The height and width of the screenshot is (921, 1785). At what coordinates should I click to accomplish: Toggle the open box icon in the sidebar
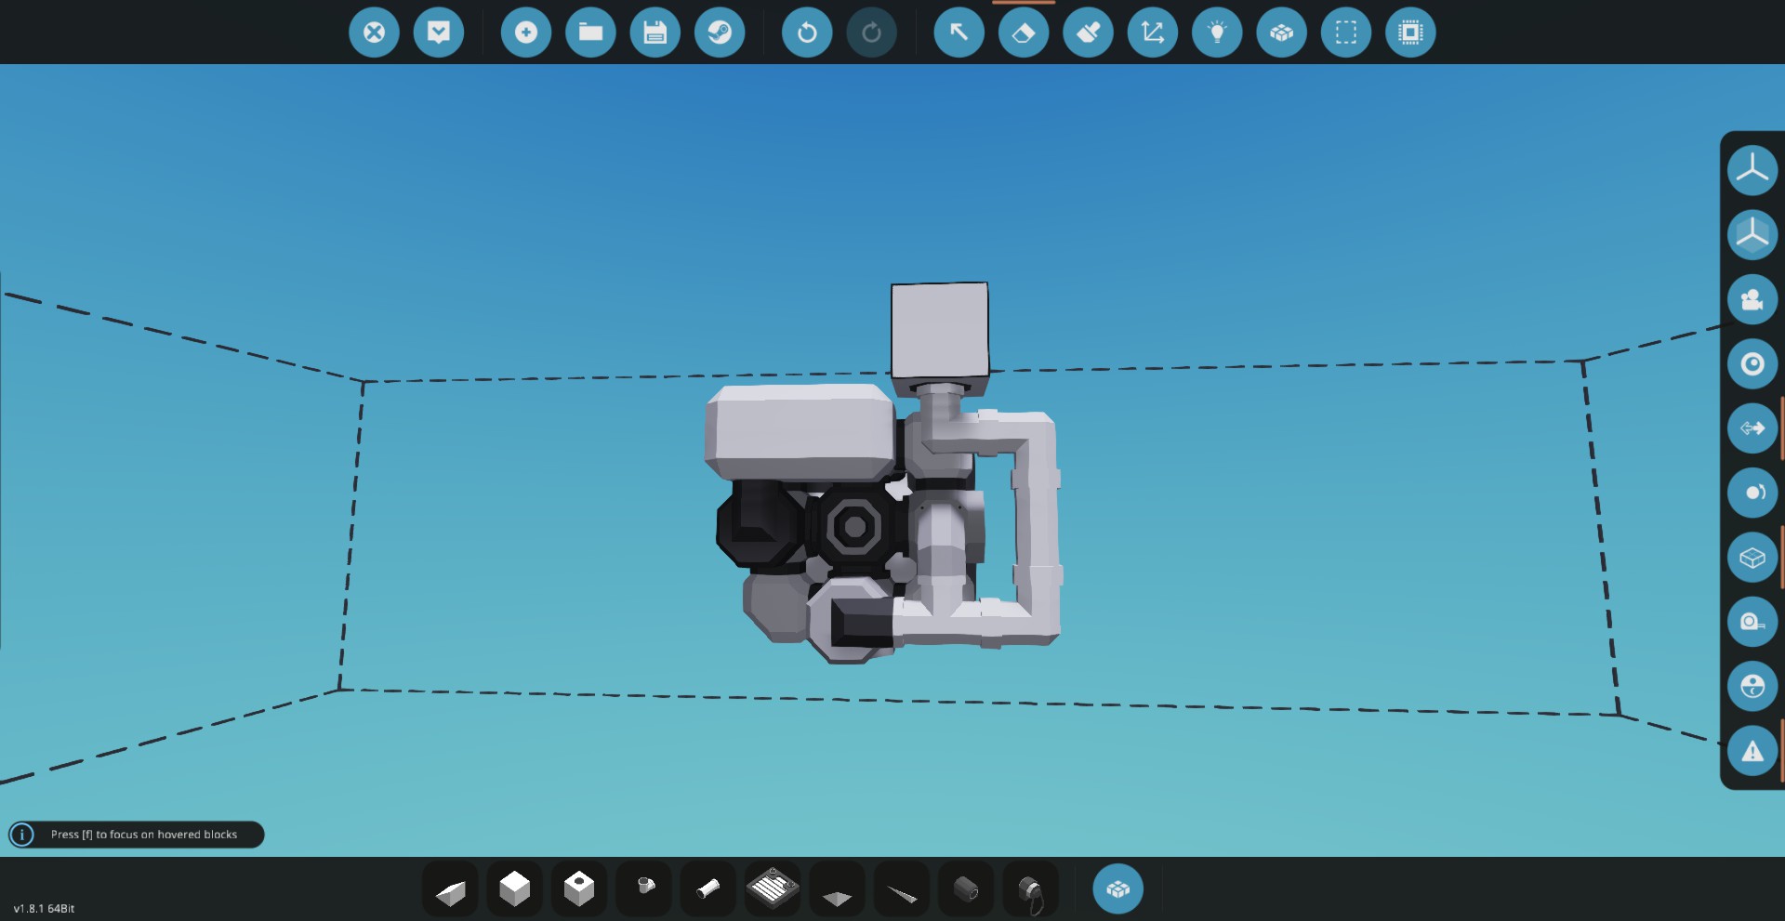[x=1752, y=558]
